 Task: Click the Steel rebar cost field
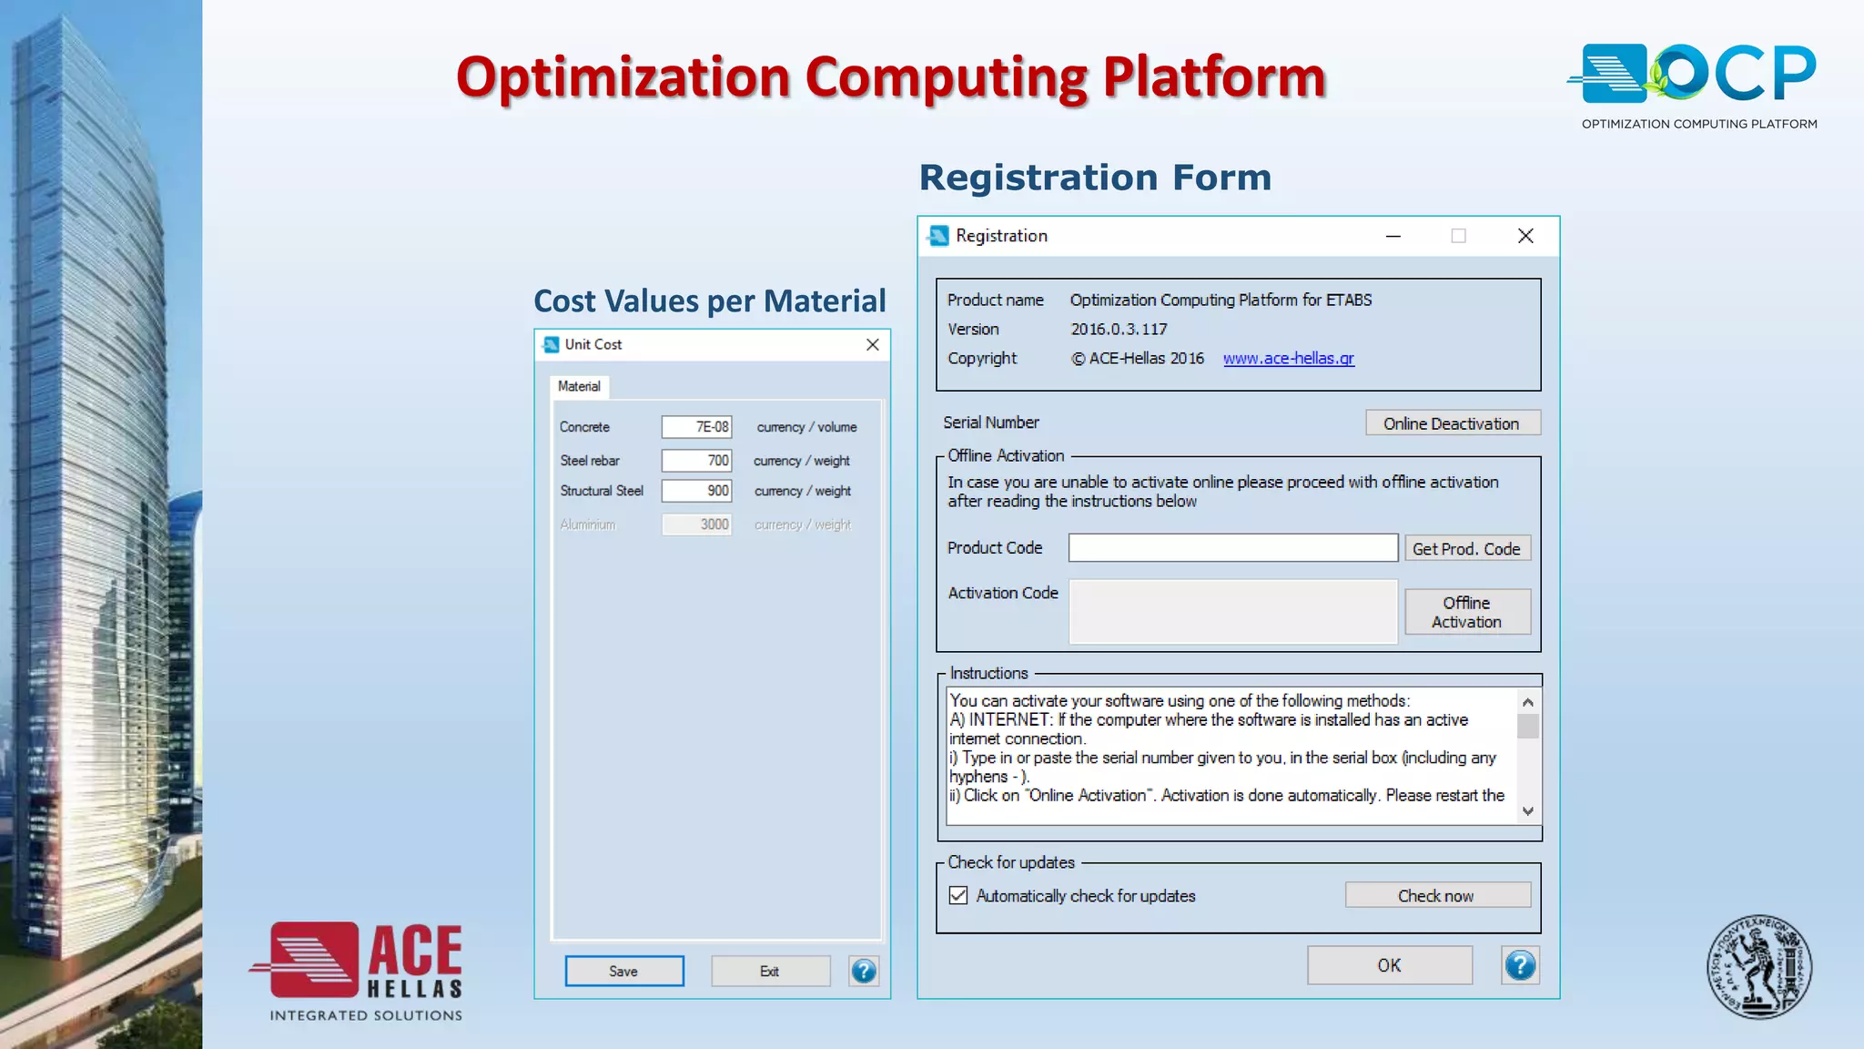696,461
